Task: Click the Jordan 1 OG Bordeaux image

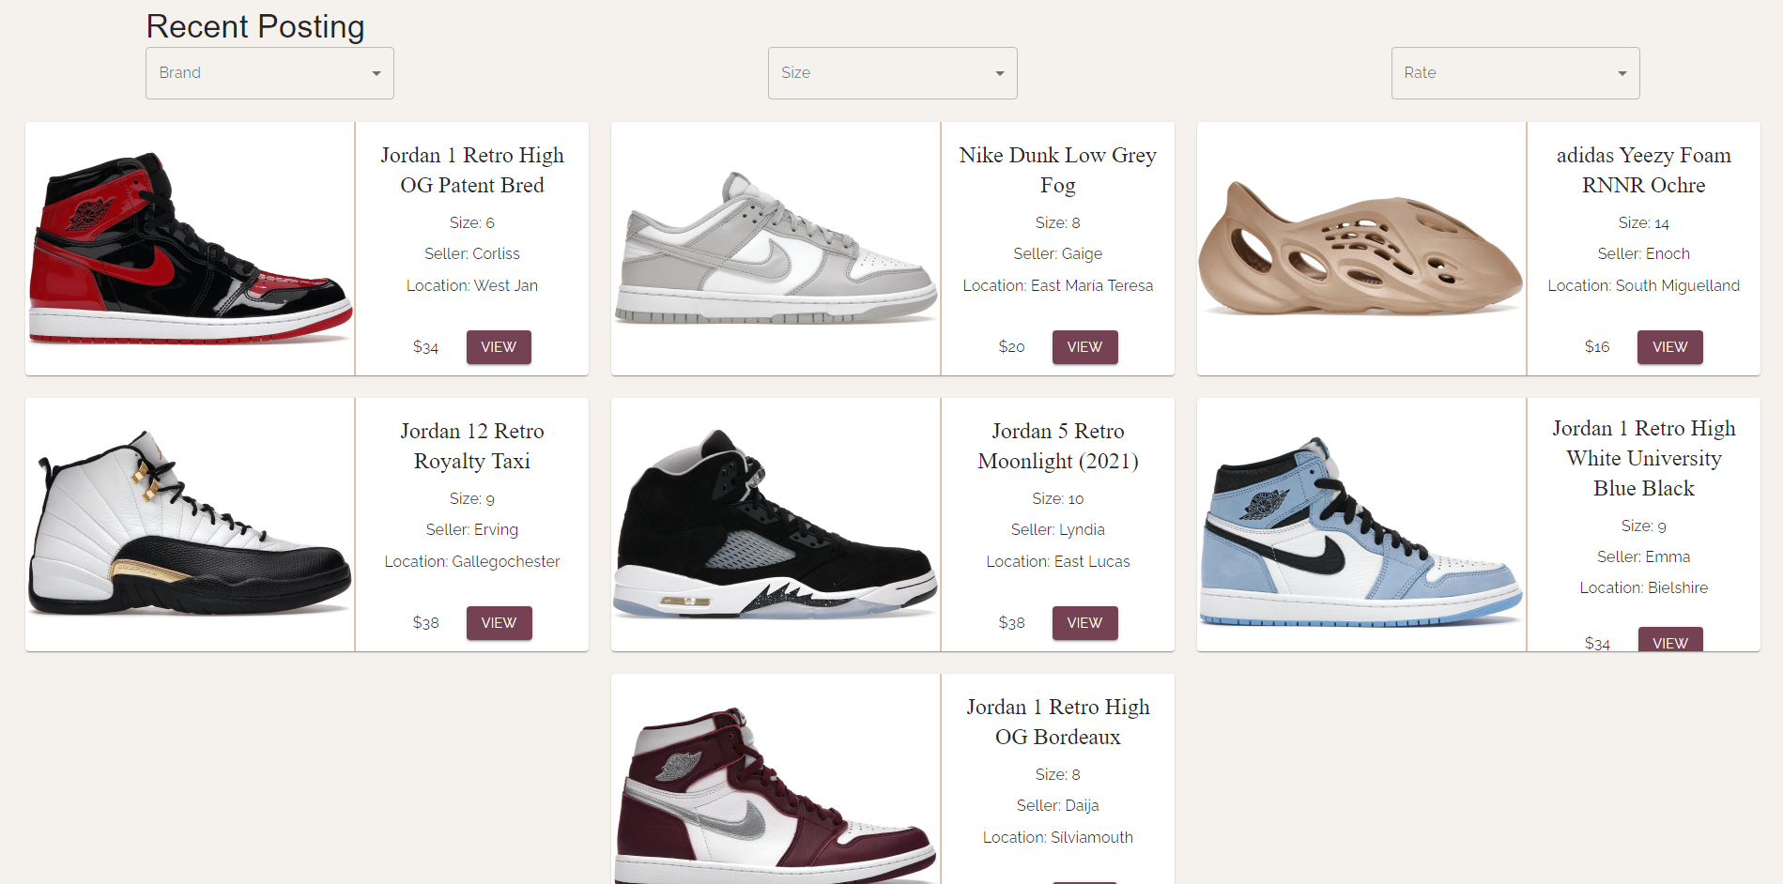Action: [x=776, y=779]
